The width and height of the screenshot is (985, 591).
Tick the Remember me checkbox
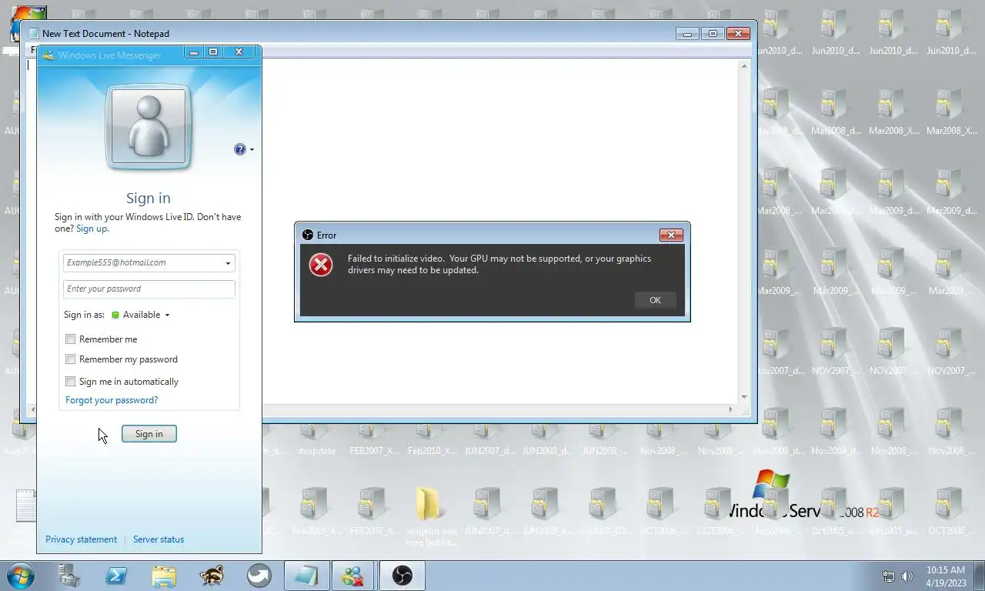pyautogui.click(x=71, y=339)
